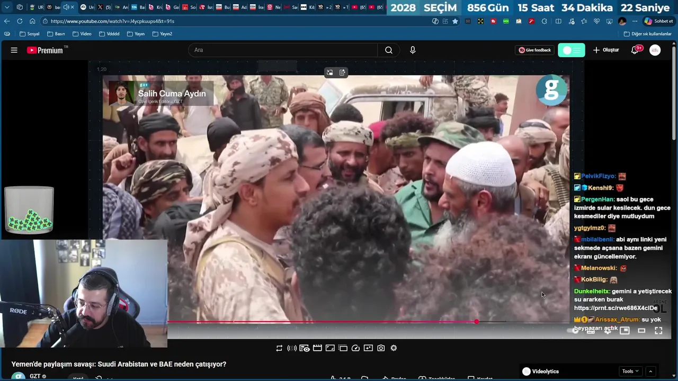This screenshot has height=381, width=678.
Task: Click the audio boost broadcast icon below video
Action: [292, 348]
